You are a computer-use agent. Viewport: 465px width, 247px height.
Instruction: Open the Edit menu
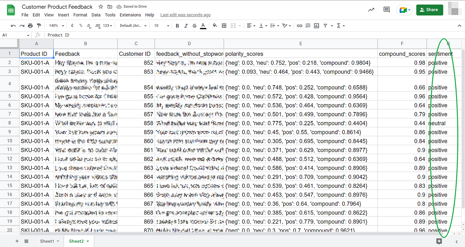click(x=36, y=15)
